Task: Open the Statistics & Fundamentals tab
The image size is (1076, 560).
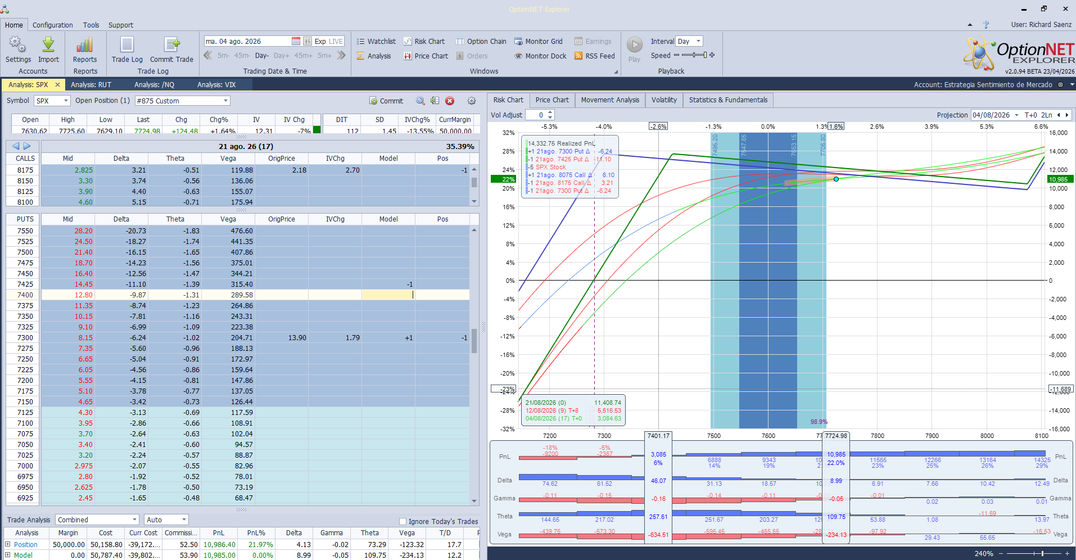Action: click(x=728, y=100)
